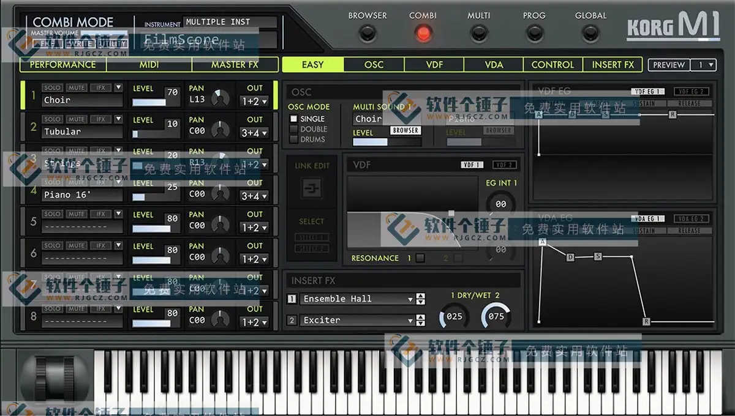Adjust multi sound 1 LEVEL slider

(387, 142)
